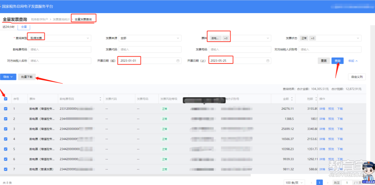Click the 发票风险等级 column header

click(x=169, y=99)
